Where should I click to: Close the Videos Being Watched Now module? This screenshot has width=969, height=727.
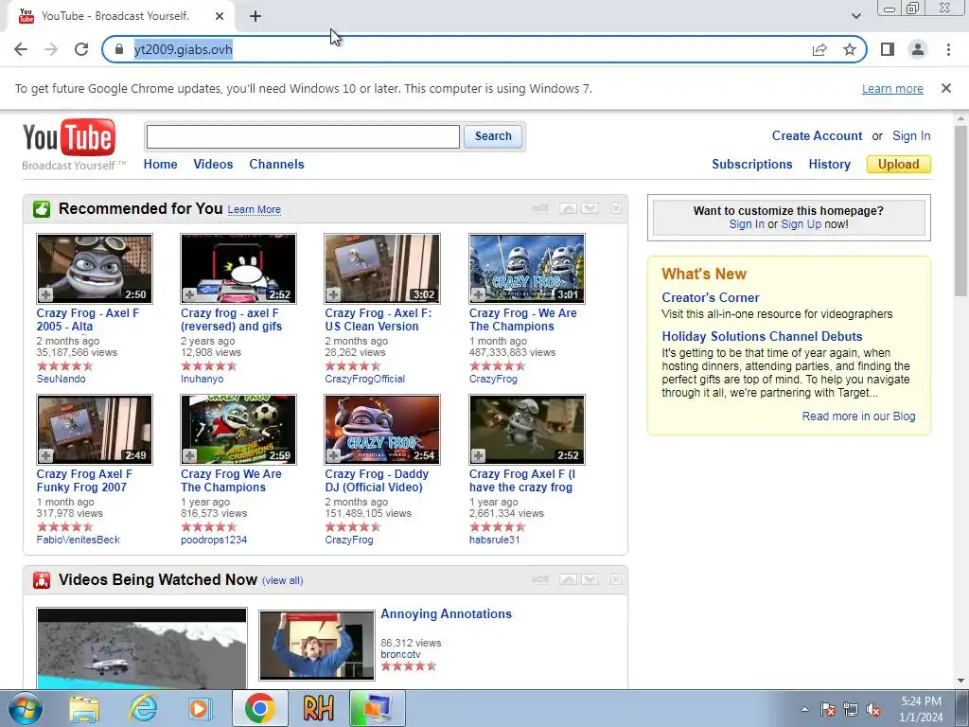click(615, 579)
